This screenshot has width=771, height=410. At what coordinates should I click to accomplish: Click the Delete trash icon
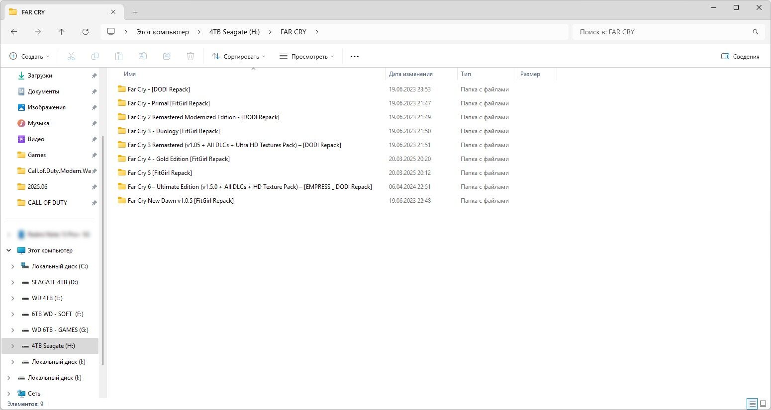[x=191, y=57]
